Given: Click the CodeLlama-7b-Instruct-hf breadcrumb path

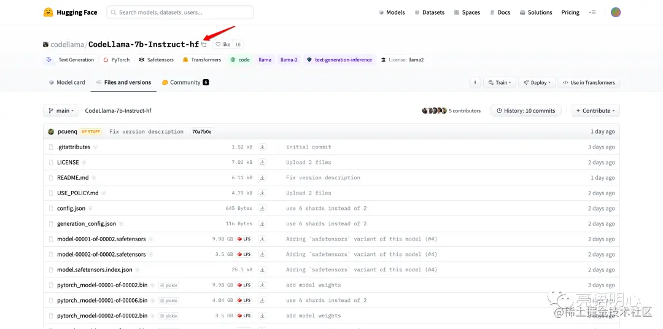Looking at the screenshot, I should pyautogui.click(x=118, y=111).
